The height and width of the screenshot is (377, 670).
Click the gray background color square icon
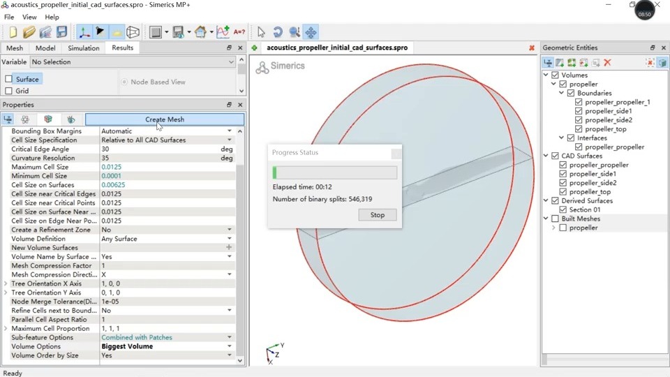click(156, 32)
